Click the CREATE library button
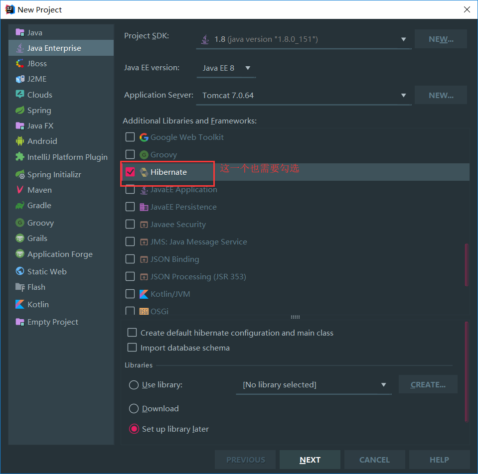This screenshot has width=478, height=474. pyautogui.click(x=428, y=384)
